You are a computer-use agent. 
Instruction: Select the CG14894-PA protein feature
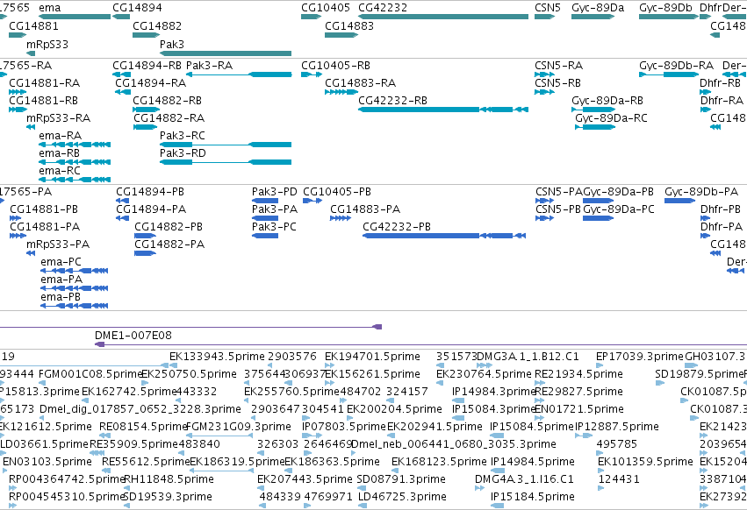(x=122, y=218)
